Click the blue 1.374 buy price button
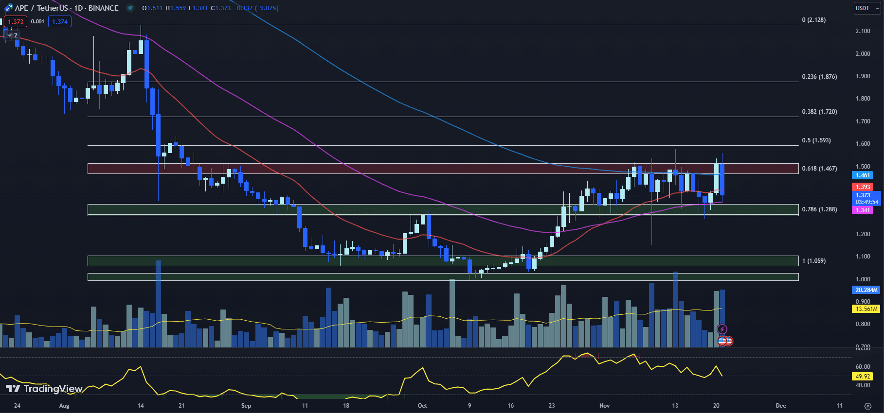Screen dimensions: 884x413 (x=60, y=21)
